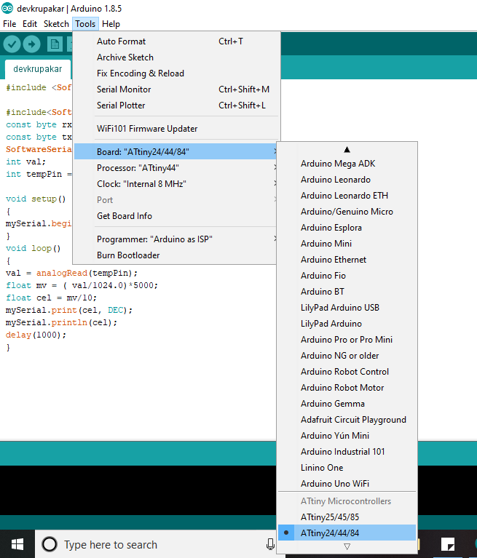Switch to the devkrupakar sketch tab

(x=38, y=69)
